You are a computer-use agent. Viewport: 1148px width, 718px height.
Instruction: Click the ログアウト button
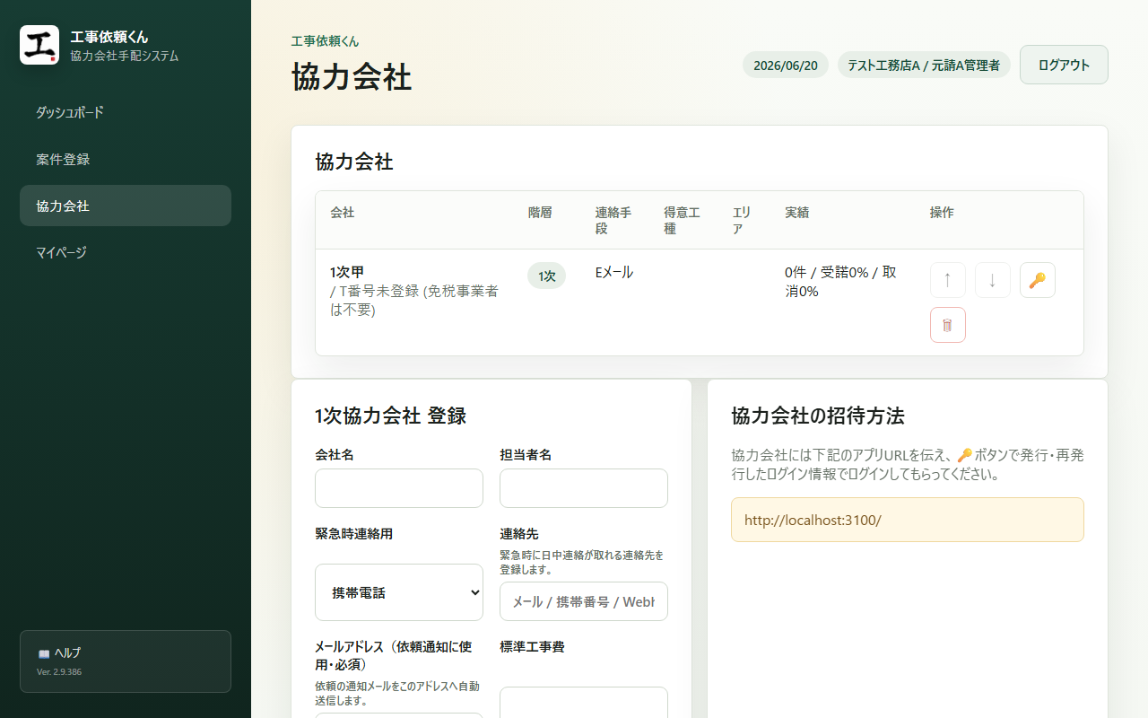pyautogui.click(x=1064, y=65)
